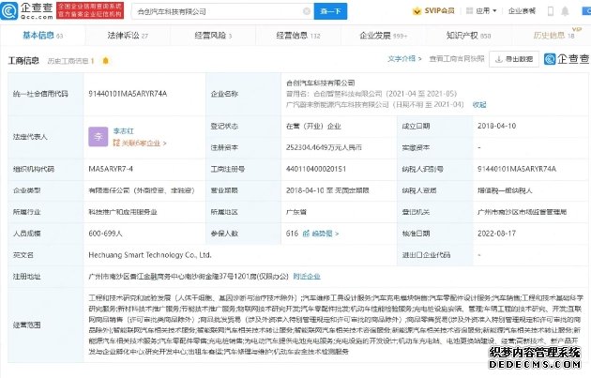Viewport: 591px width, 378px height.
Task: Select credit code 91440101MA5ARYR74A text
Action: (x=128, y=94)
